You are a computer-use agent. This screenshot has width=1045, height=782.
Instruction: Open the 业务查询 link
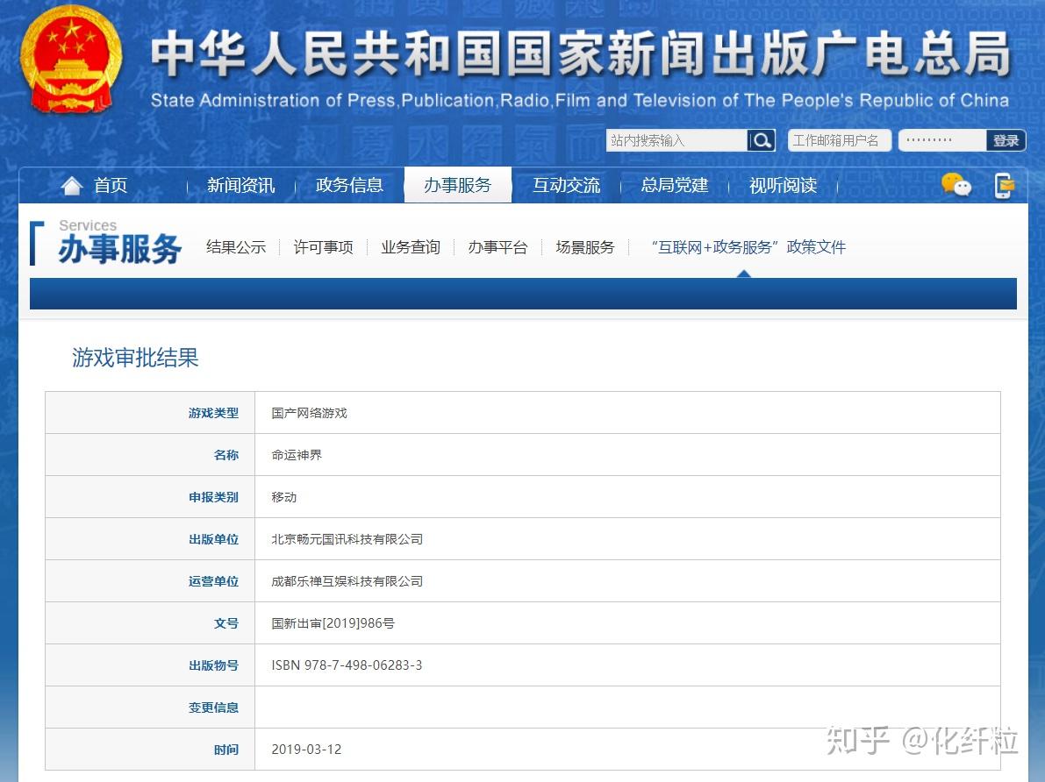(x=411, y=247)
